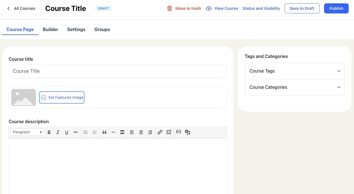Click the Publish button

[336, 8]
